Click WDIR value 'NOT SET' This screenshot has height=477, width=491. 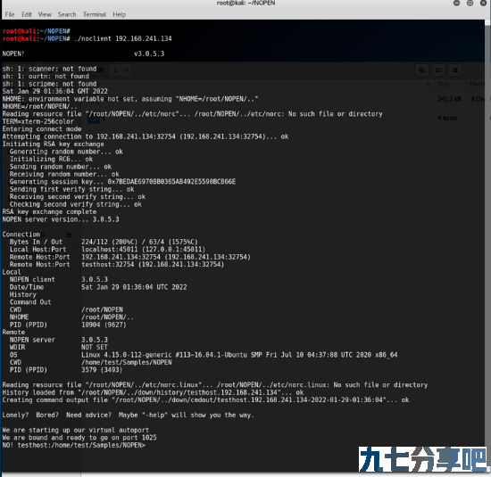tap(95, 347)
